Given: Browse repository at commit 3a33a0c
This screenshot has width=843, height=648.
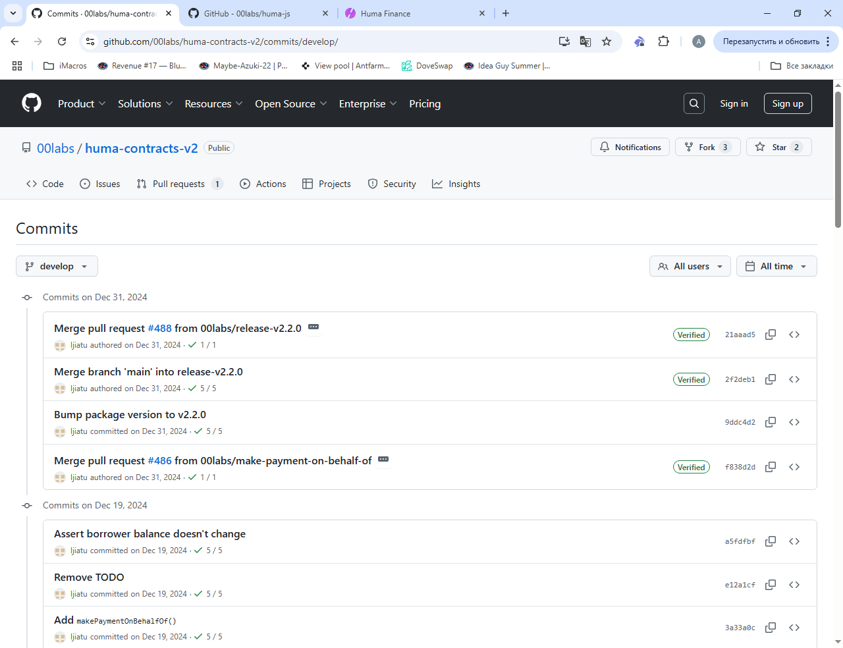Looking at the screenshot, I should [794, 628].
